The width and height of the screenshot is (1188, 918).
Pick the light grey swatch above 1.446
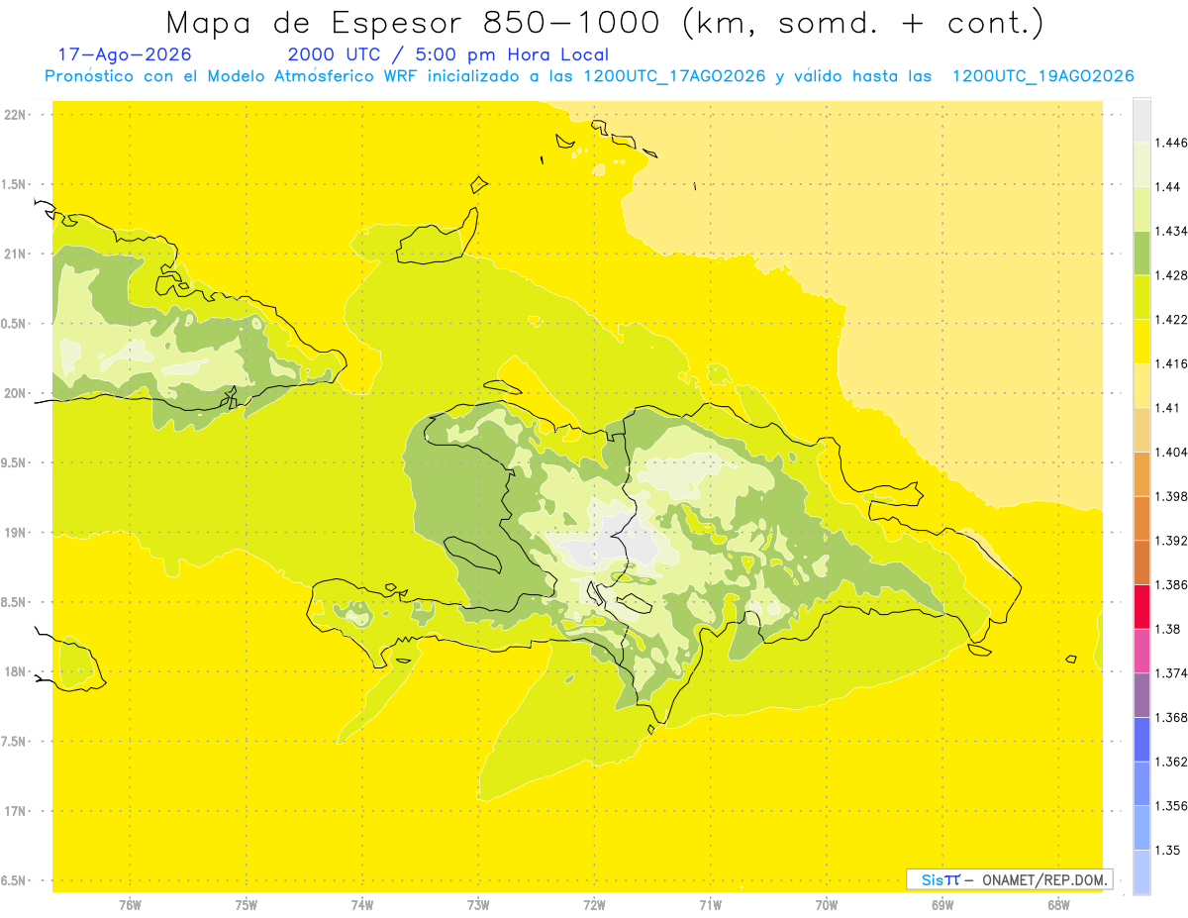click(1141, 120)
